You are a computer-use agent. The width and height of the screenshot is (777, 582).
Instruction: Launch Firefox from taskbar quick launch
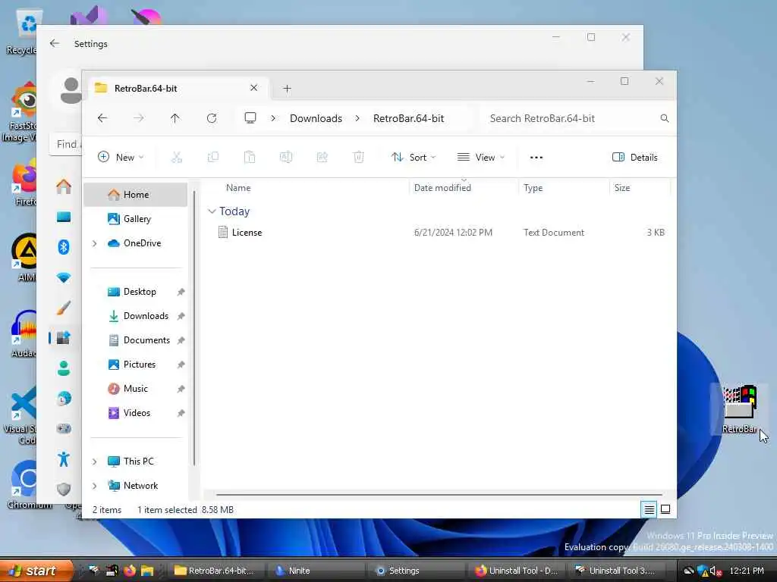[x=130, y=571]
